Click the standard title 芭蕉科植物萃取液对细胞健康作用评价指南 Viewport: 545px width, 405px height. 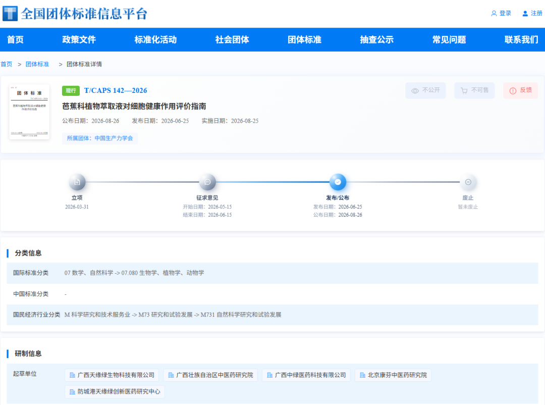134,107
